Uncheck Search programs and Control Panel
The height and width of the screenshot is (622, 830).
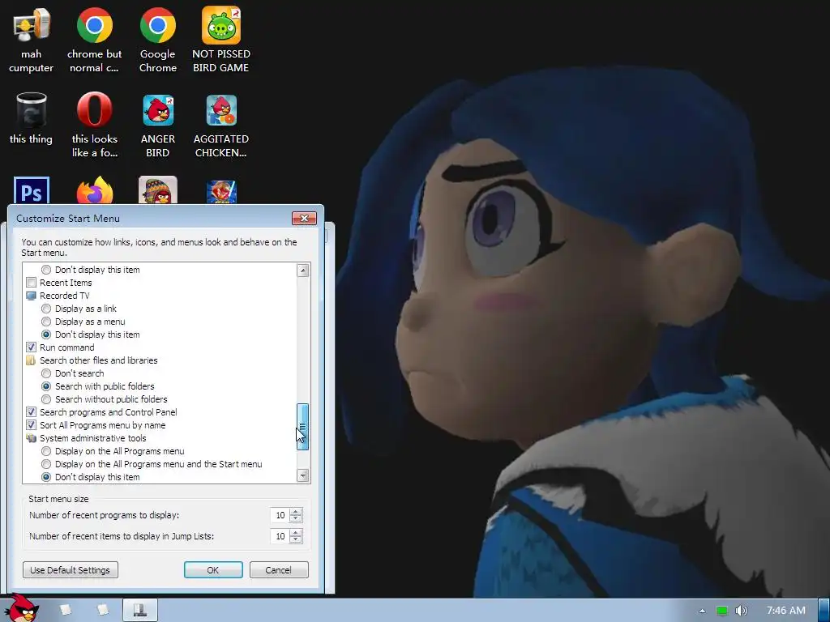32,412
